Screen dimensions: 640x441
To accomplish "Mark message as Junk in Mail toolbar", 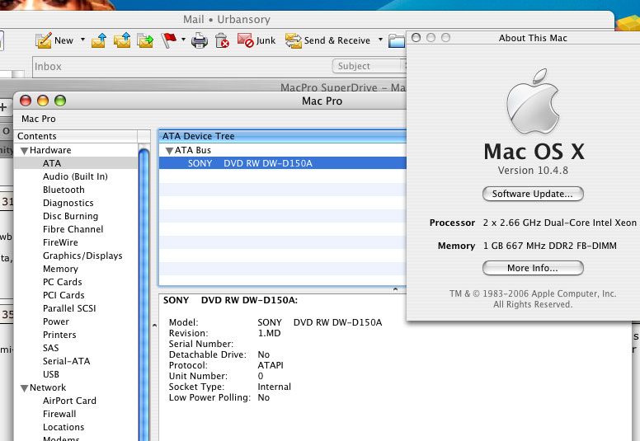I will pos(256,40).
